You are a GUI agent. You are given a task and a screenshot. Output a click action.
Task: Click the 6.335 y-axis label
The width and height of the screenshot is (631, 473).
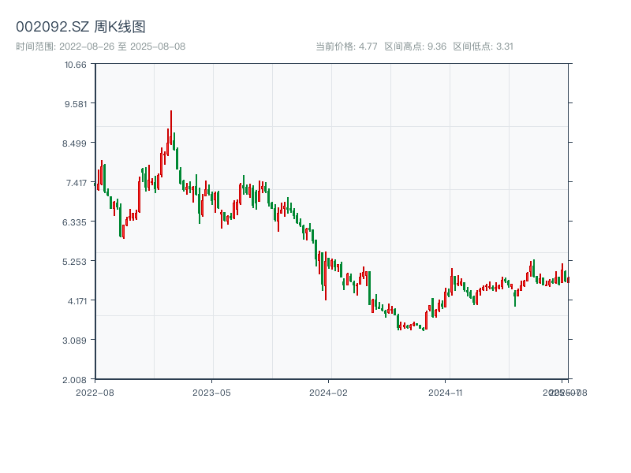[x=75, y=222]
